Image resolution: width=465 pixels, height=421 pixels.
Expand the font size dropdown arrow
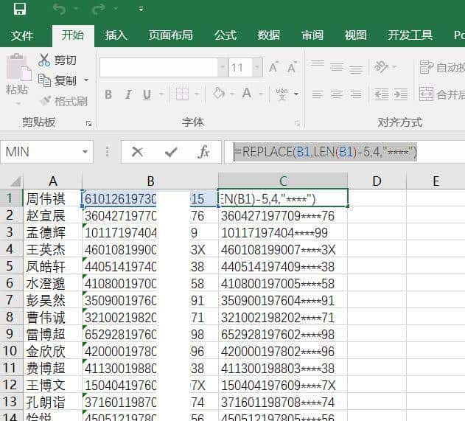tap(257, 68)
